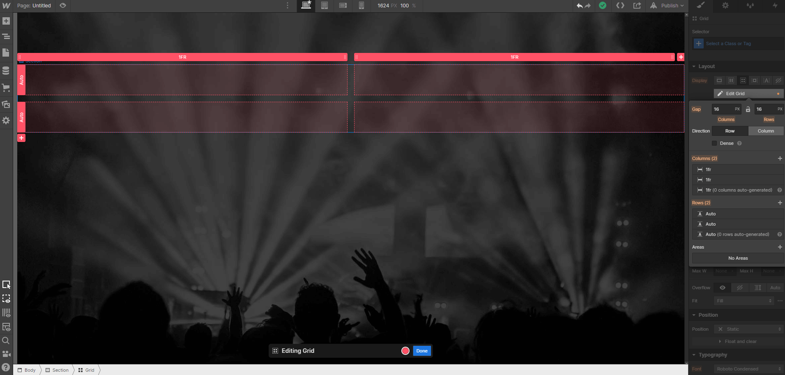Click the export code icon
Screen dimensions: 785x375
[x=637, y=6]
